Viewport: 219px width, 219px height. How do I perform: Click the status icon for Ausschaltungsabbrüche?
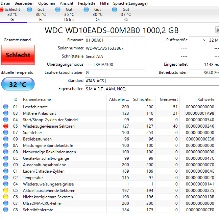6,165
